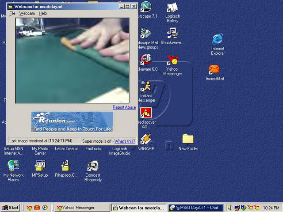The width and height of the screenshot is (283, 212).
Task: Select the My Network Places icon
Action: tap(13, 166)
